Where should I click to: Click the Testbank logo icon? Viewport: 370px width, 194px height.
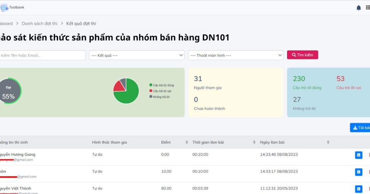pyautogui.click(x=4, y=7)
